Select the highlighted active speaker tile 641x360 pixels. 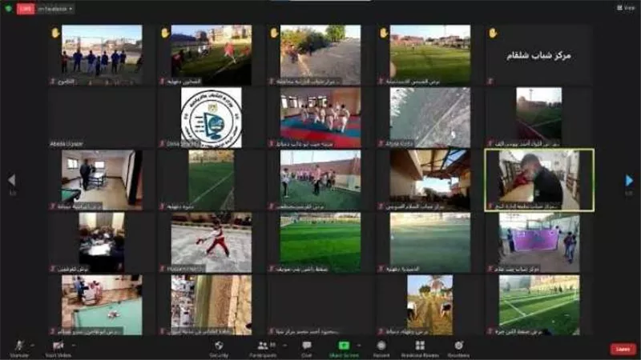point(538,180)
